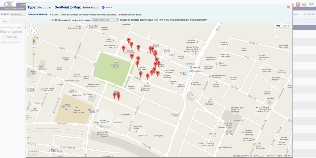
Task: Click the red marker left of Prestige Clarkewoods
Action: [123, 49]
